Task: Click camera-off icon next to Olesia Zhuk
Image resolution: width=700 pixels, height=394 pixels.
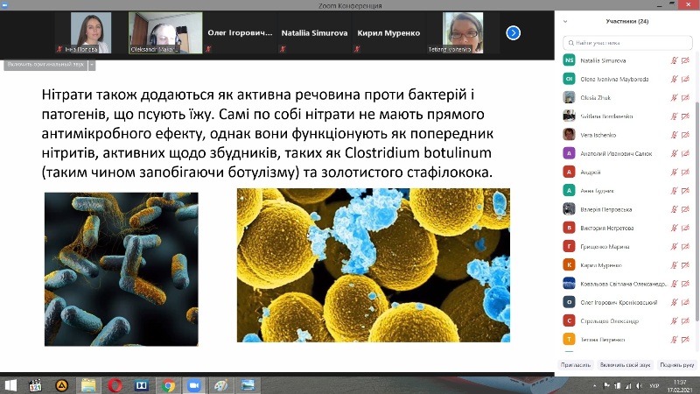Action: coord(687,97)
